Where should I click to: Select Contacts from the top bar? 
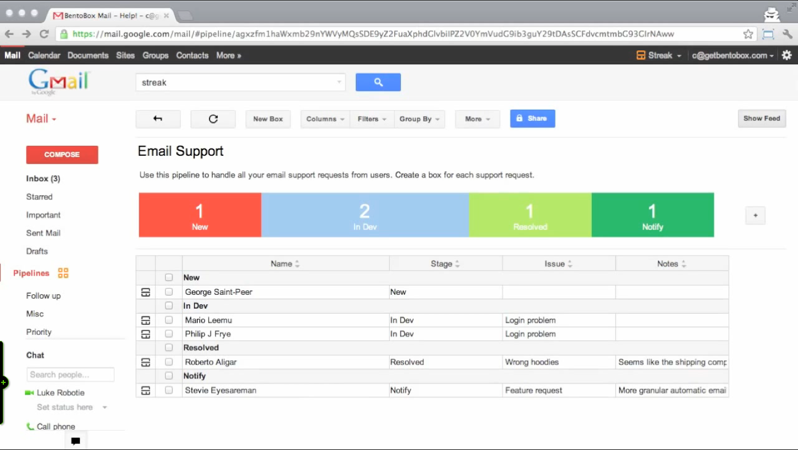pos(192,55)
